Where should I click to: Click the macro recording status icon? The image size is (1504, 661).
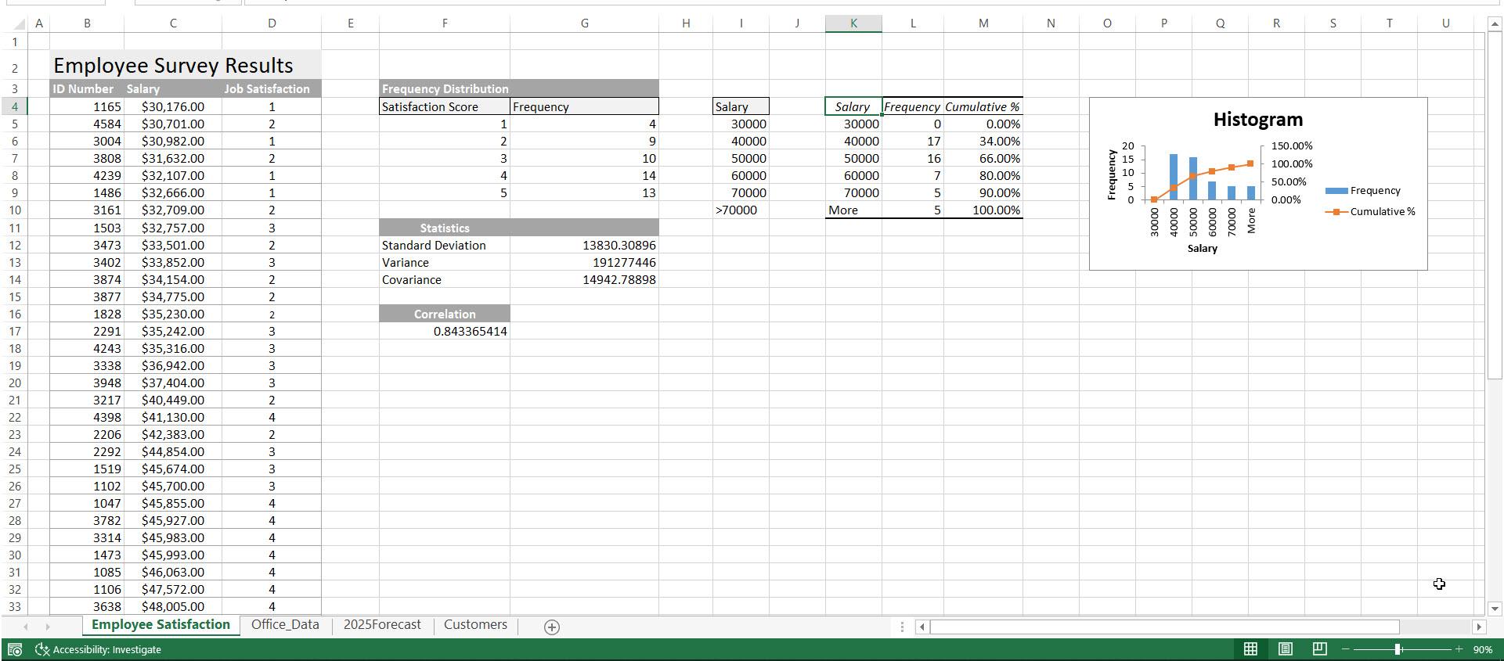15,649
